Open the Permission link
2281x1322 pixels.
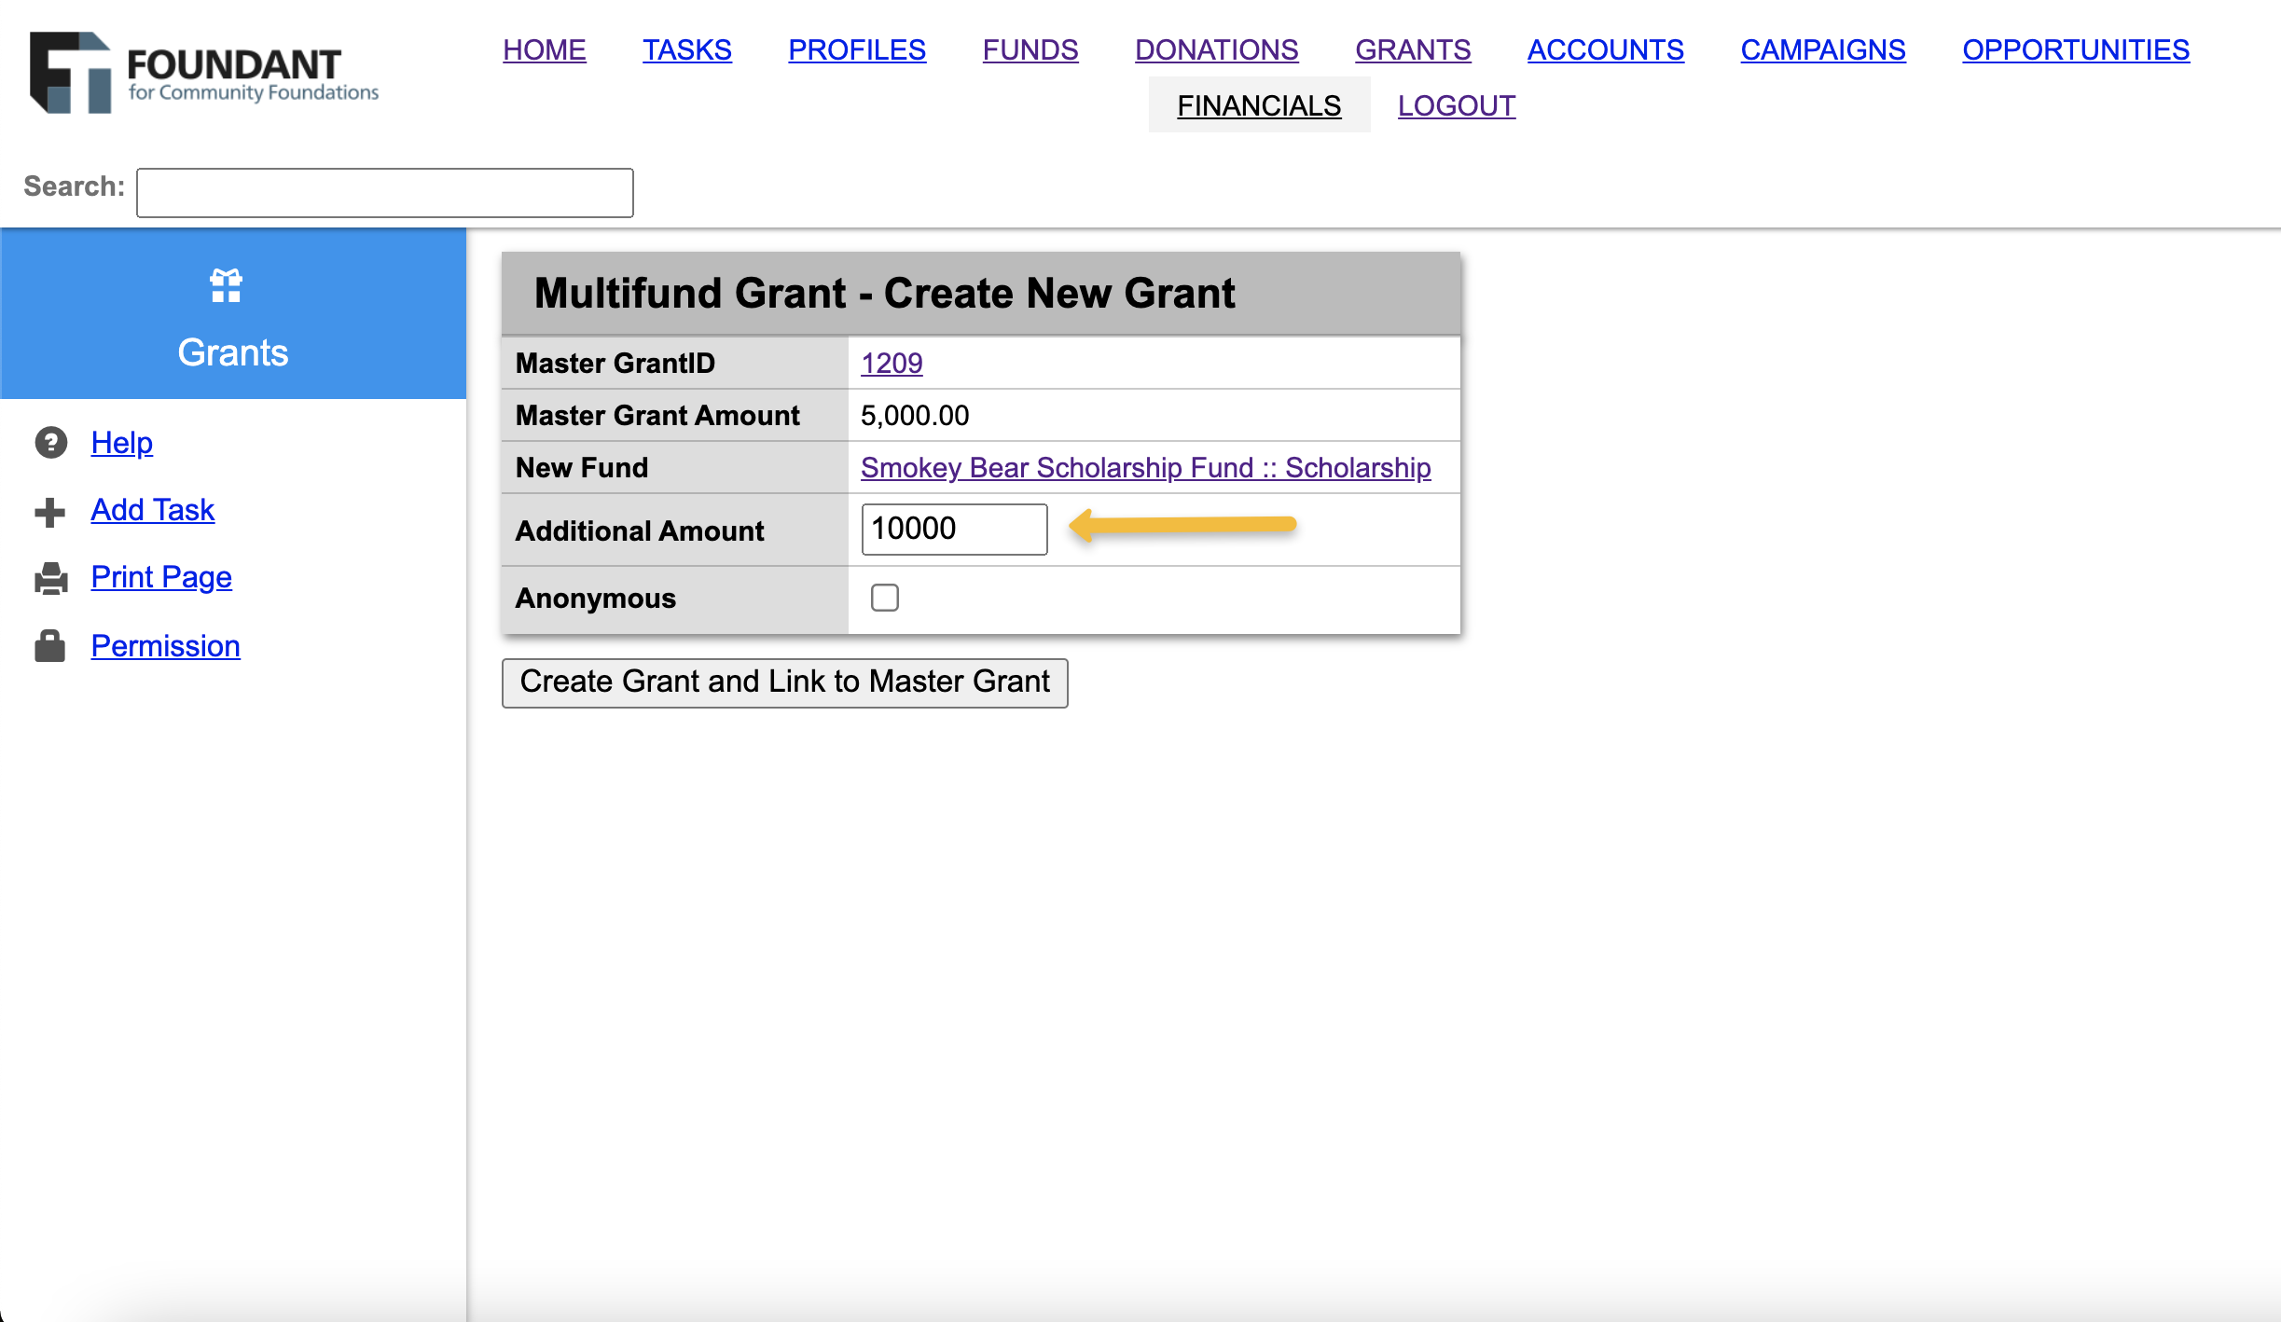(x=166, y=646)
